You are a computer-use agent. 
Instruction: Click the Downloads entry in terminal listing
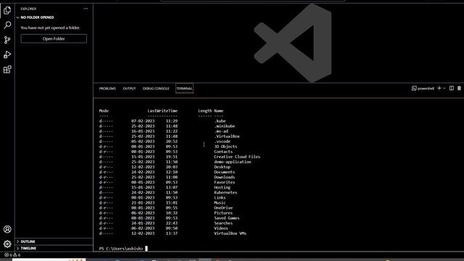point(224,177)
